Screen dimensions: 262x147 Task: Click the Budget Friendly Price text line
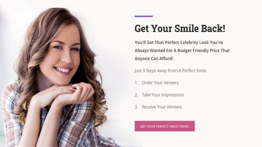click(x=182, y=51)
